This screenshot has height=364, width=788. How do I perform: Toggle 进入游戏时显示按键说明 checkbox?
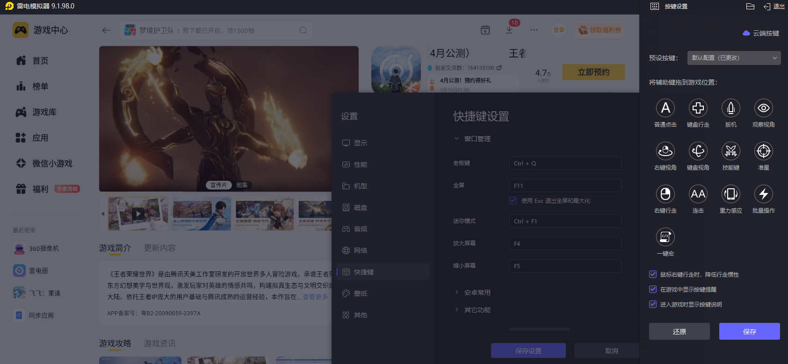click(653, 304)
